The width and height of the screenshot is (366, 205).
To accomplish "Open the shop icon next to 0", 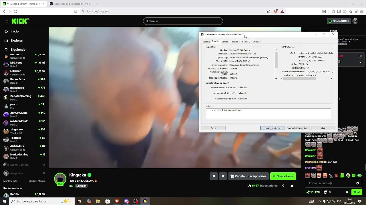I will coord(326,192).
